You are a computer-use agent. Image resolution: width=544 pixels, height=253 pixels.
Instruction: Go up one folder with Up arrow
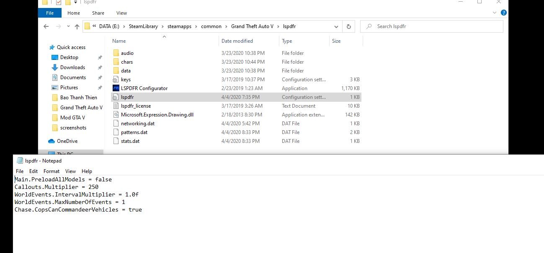tap(77, 26)
